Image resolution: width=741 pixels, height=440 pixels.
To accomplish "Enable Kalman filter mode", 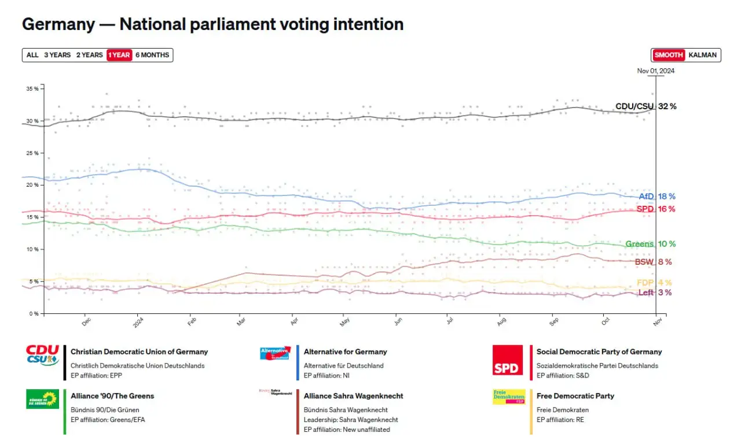I will click(703, 55).
